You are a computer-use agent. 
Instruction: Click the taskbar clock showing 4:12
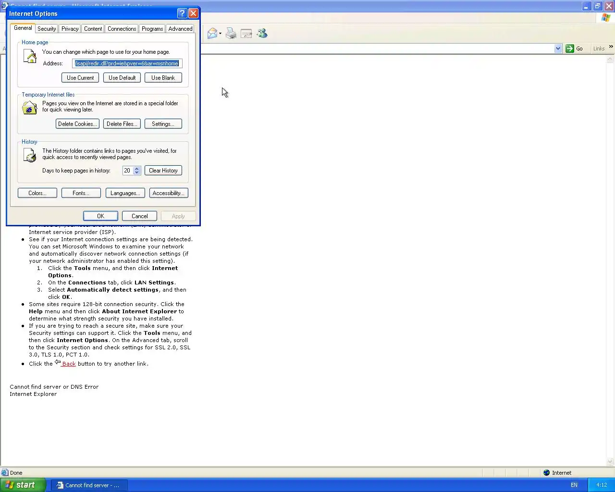tap(602, 485)
